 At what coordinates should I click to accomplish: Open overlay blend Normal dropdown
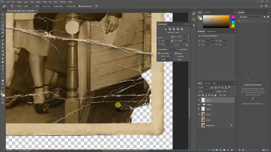pyautogui.click(x=166, y=59)
